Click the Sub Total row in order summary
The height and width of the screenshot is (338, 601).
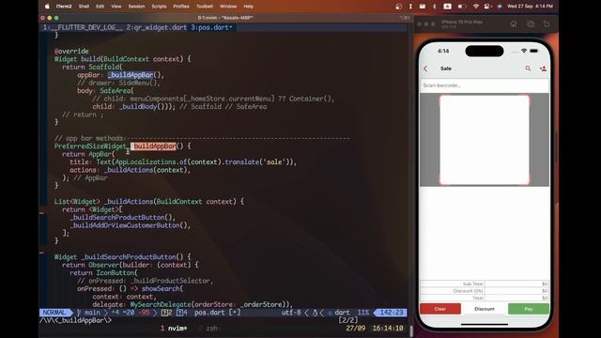485,284
